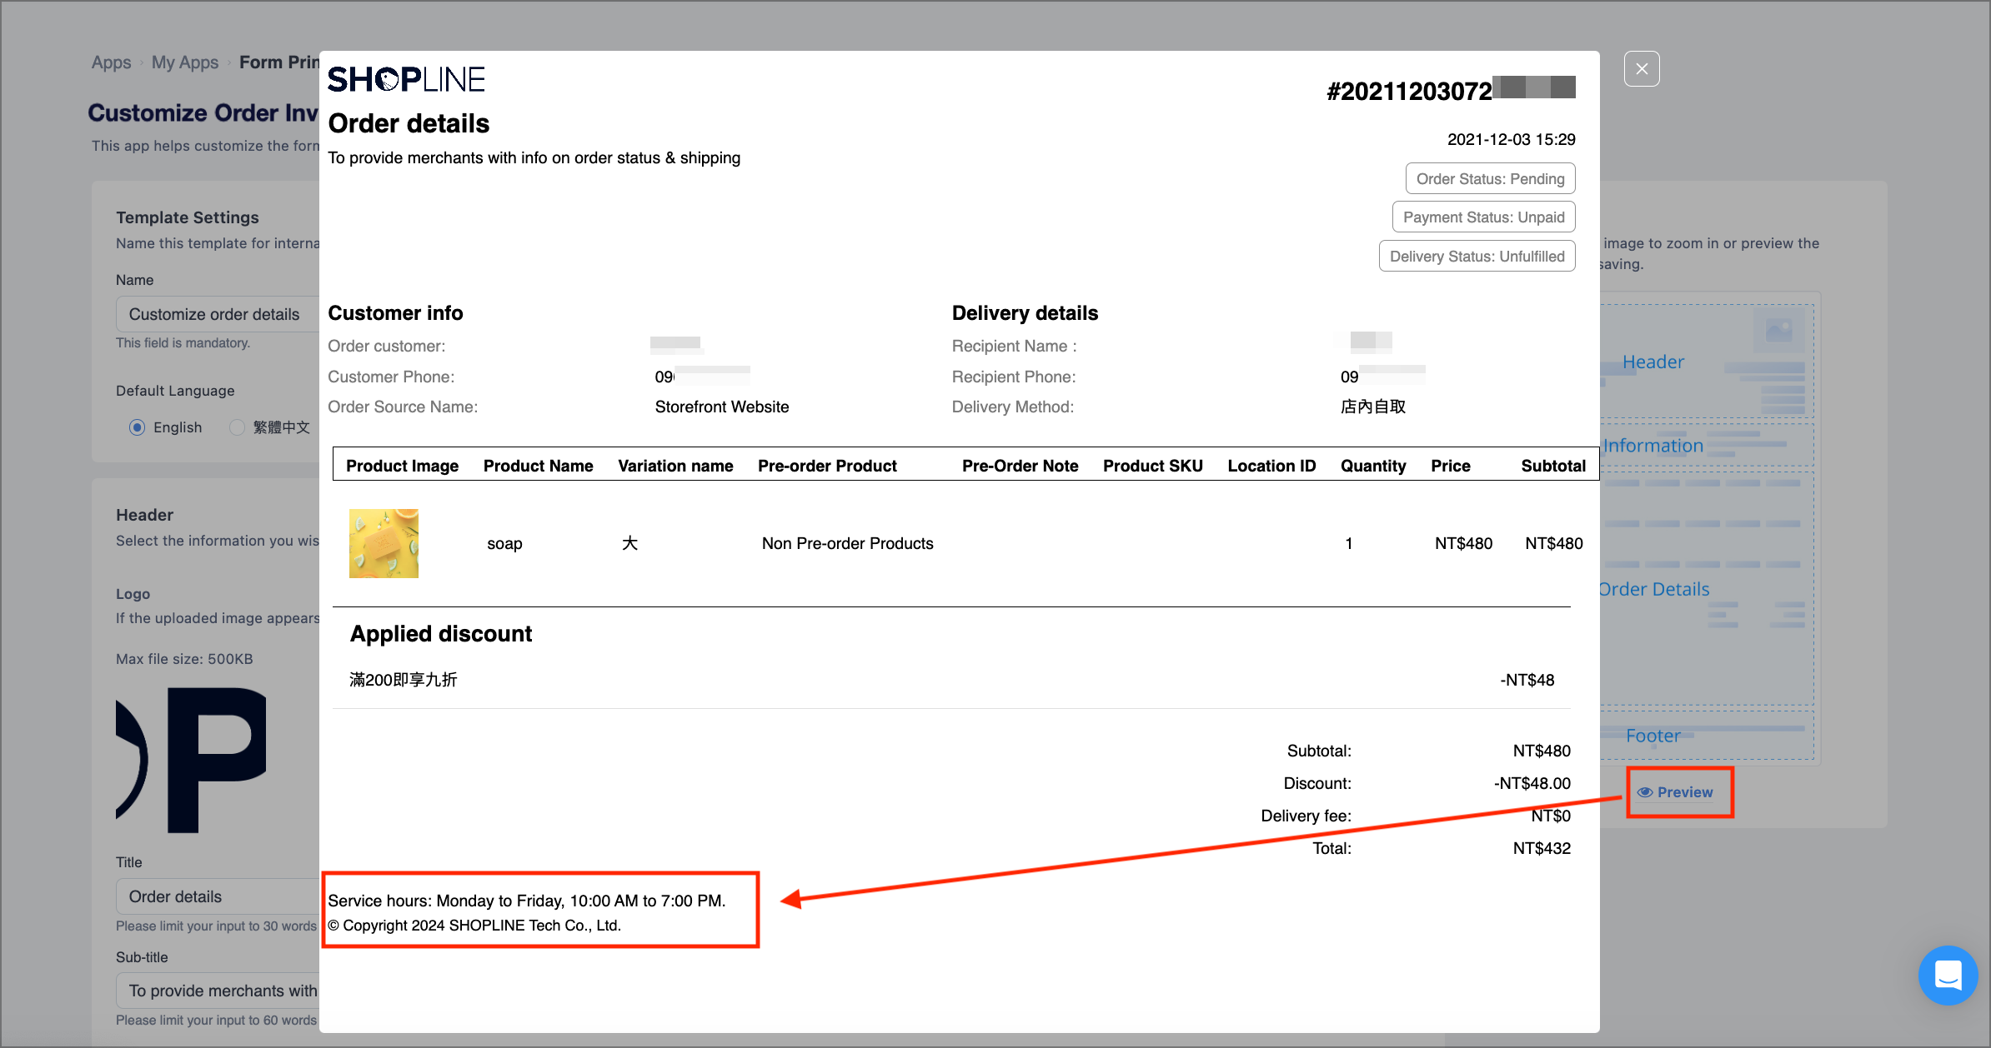
Task: Select the Information section in template preview
Action: tap(1706, 445)
